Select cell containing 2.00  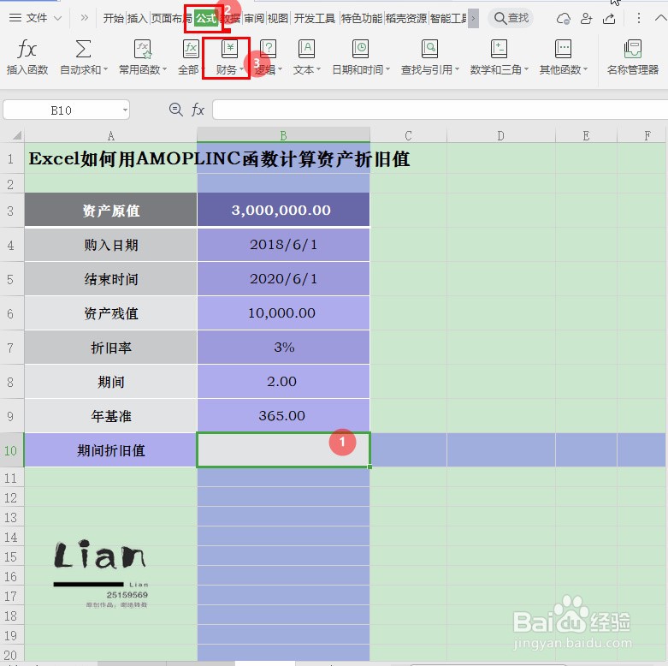(x=283, y=381)
